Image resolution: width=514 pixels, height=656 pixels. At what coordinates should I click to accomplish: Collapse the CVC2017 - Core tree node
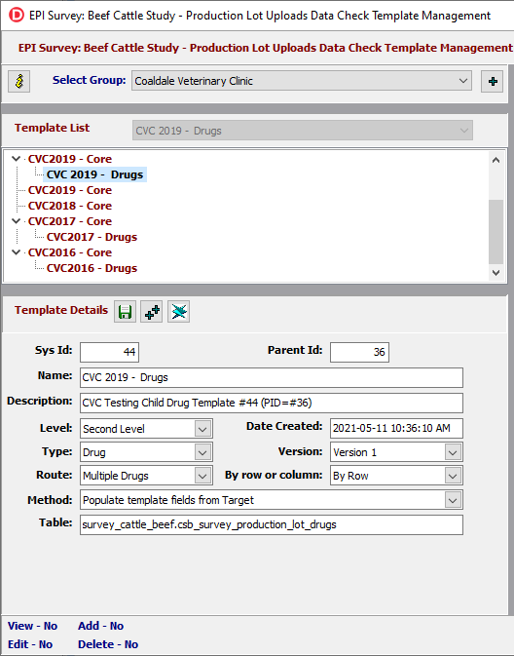pyautogui.click(x=17, y=221)
